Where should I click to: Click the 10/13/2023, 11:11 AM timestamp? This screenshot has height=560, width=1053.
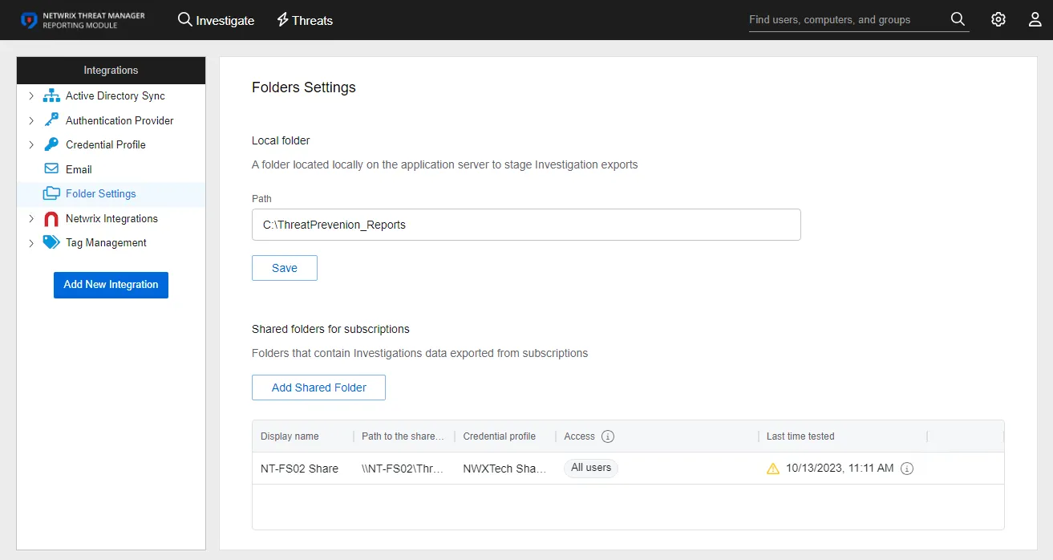840,468
